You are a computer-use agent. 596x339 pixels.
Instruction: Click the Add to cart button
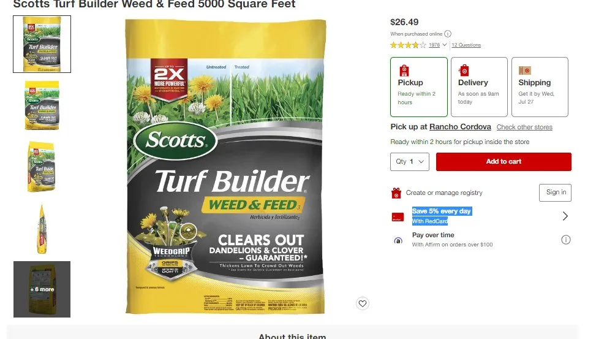click(504, 162)
